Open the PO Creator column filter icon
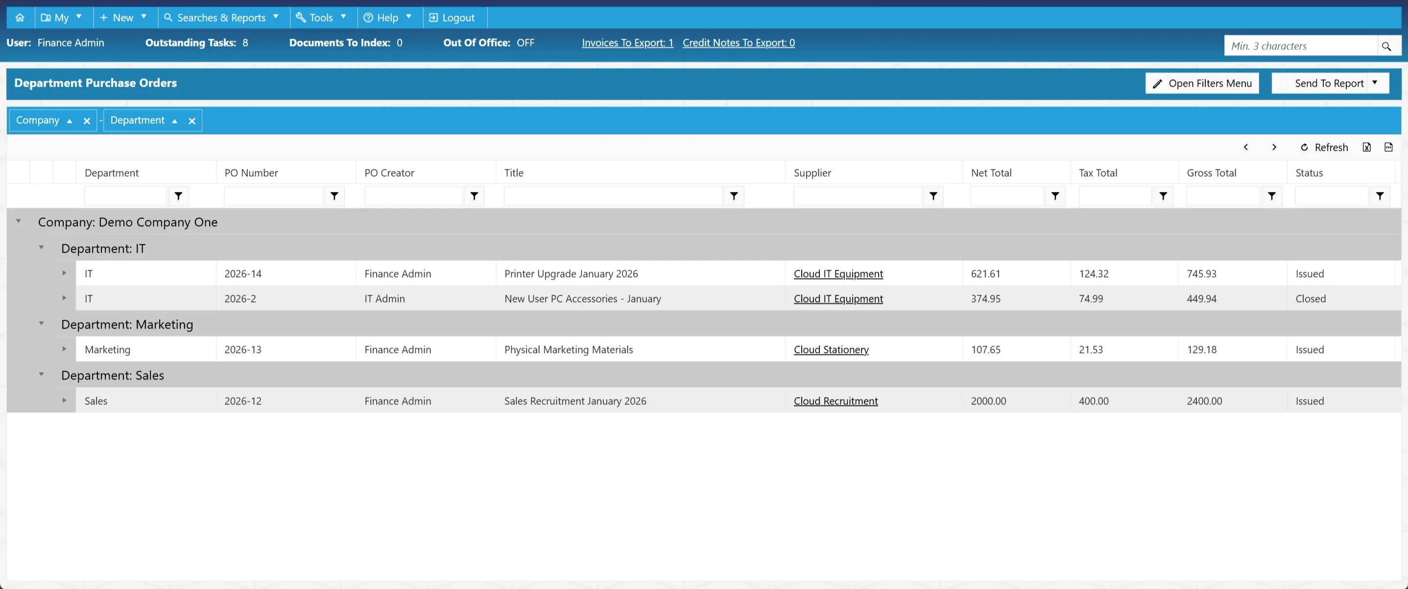 click(x=474, y=196)
